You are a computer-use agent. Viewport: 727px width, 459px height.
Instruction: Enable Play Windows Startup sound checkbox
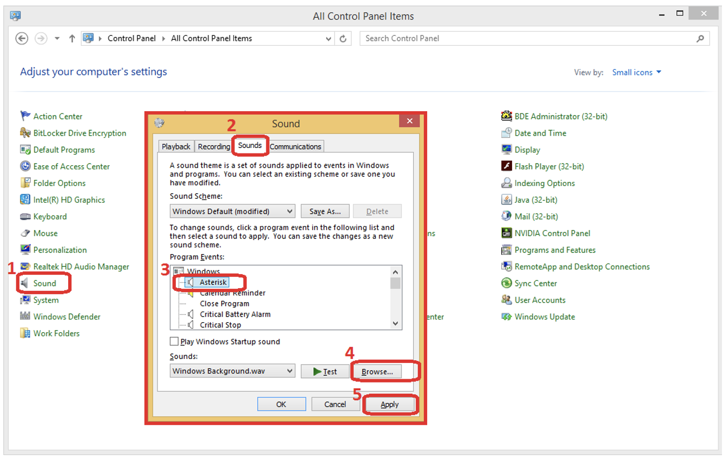pyautogui.click(x=174, y=341)
